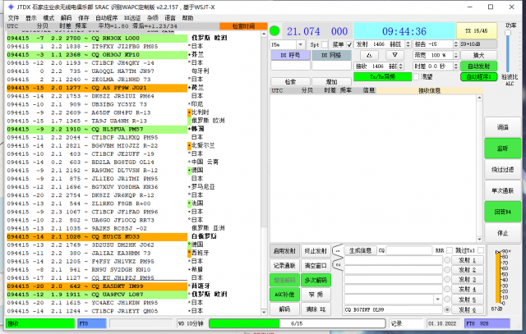Open the 自动程序 menu
This screenshot has height=334, width=526.
coord(106,18)
